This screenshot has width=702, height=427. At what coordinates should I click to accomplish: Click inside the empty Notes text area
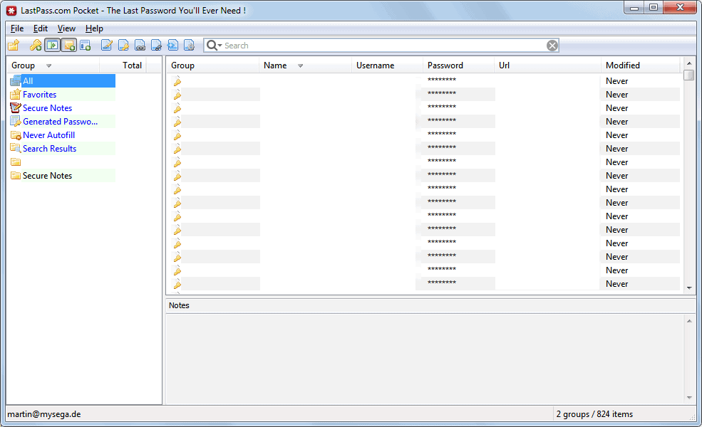[425, 359]
